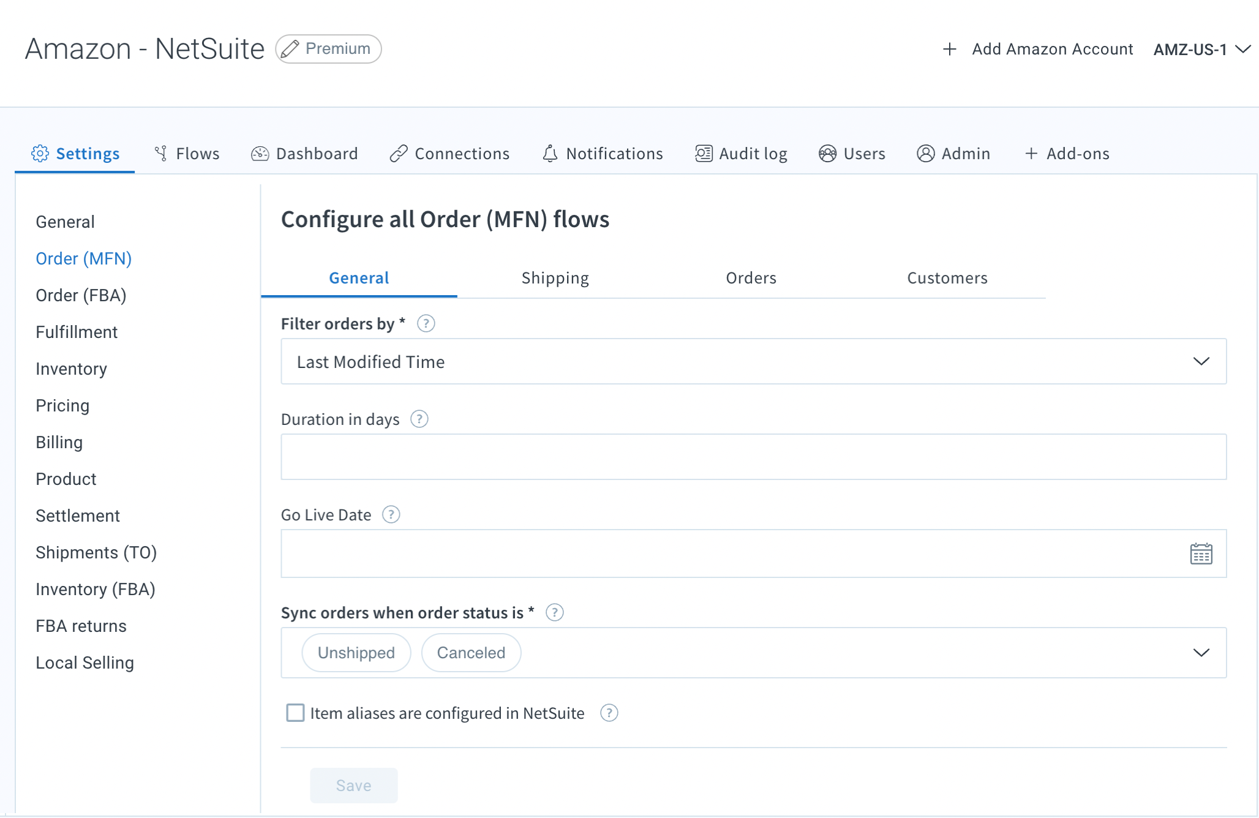Open help for Sync orders status

pyautogui.click(x=555, y=612)
